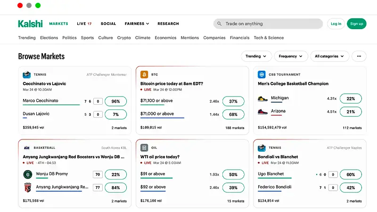The width and height of the screenshot is (377, 212).
Task: Open the Live 17 tab
Action: click(x=84, y=24)
